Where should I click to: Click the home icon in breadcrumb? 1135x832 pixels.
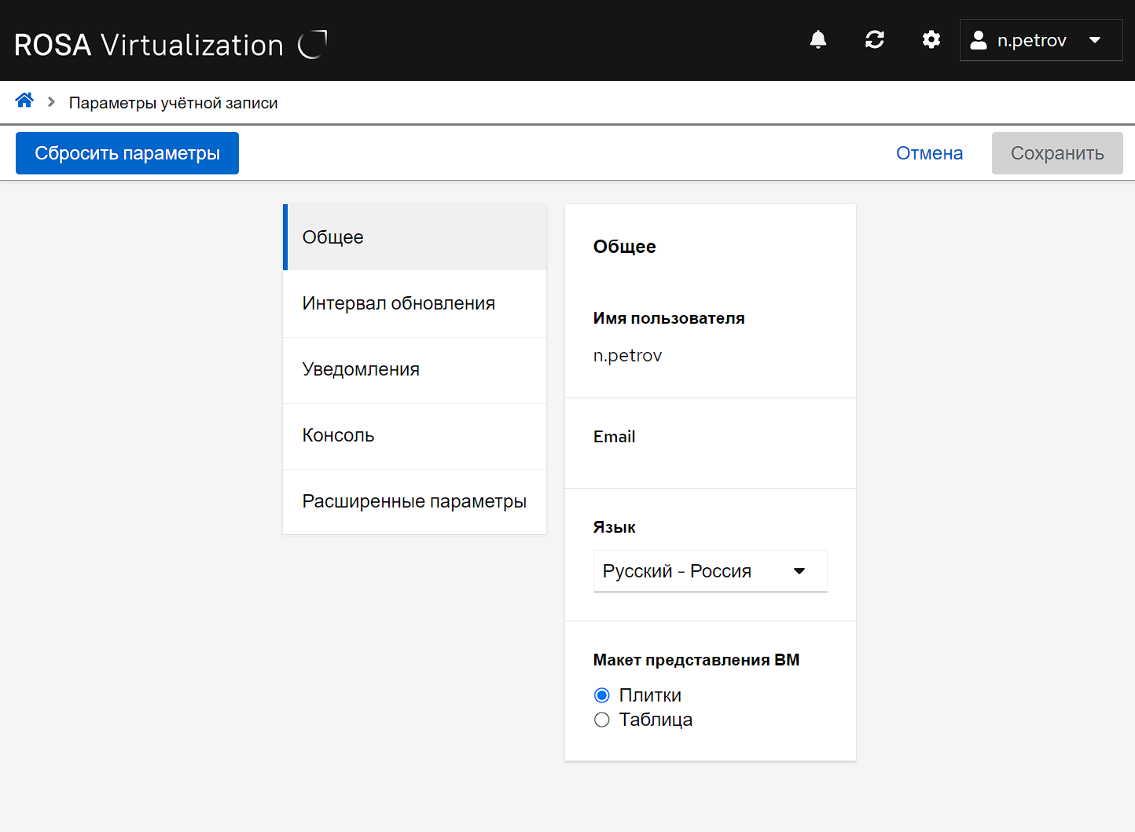[x=24, y=101]
